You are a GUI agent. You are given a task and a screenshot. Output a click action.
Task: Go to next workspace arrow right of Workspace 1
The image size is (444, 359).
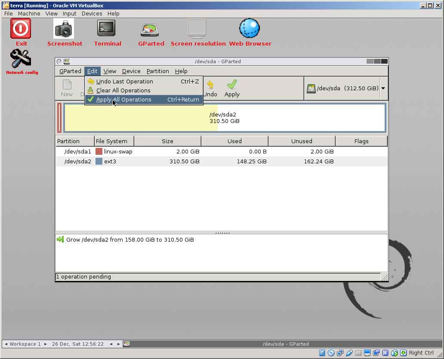click(45, 344)
